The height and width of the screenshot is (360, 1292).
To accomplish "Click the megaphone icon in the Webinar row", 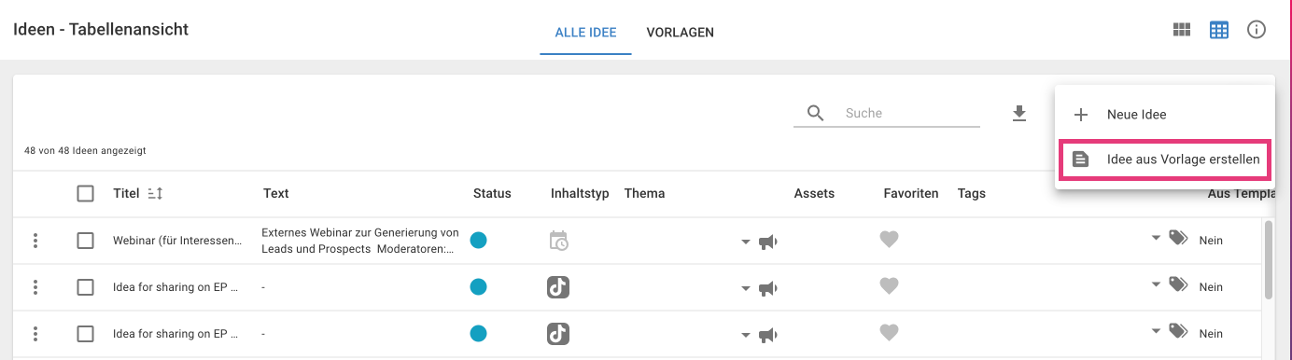I will tap(767, 242).
